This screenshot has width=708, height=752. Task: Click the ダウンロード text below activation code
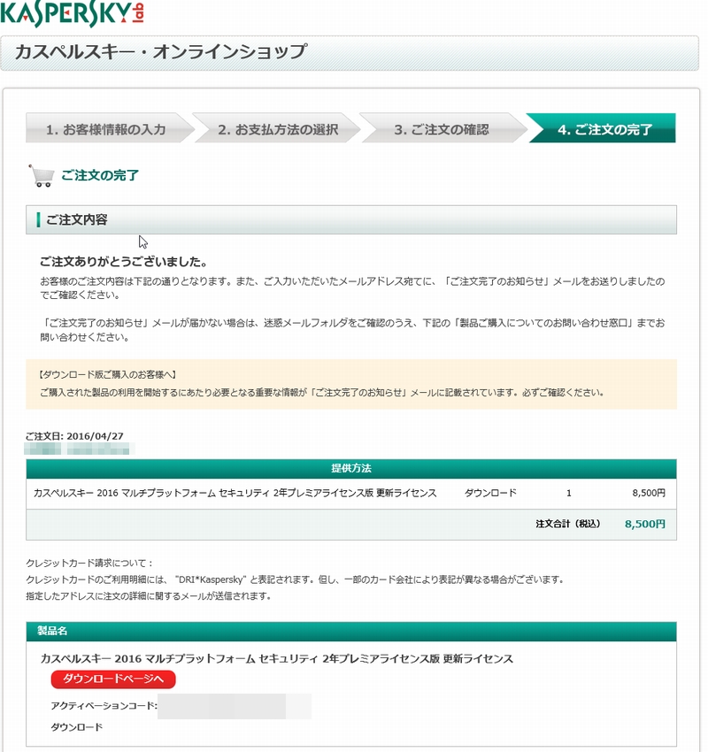pos(77,727)
